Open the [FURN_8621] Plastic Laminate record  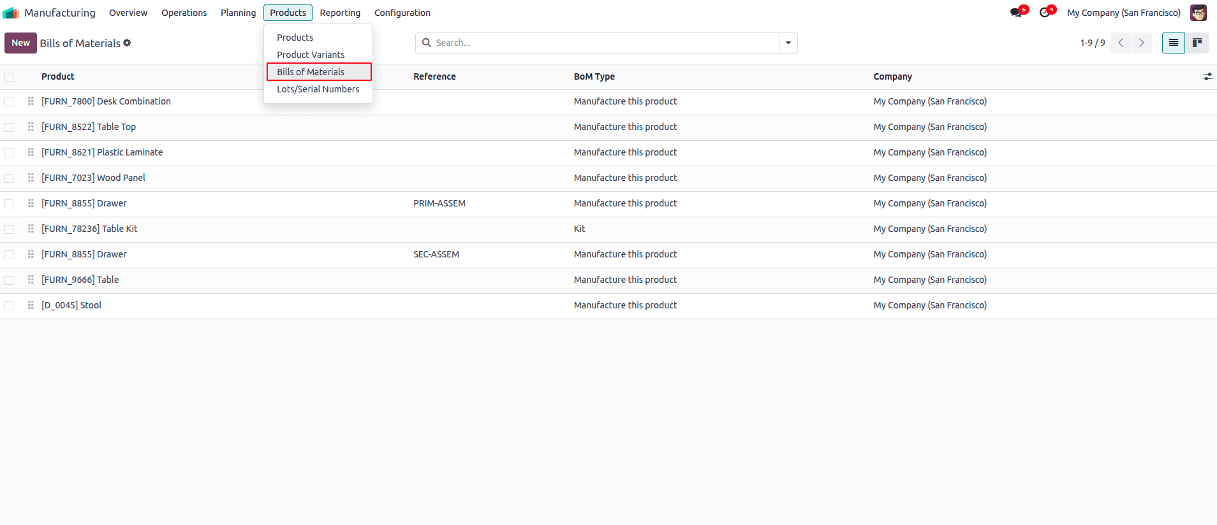tap(102, 152)
